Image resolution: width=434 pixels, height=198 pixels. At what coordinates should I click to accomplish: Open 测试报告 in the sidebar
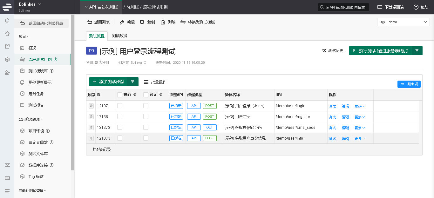click(x=36, y=105)
